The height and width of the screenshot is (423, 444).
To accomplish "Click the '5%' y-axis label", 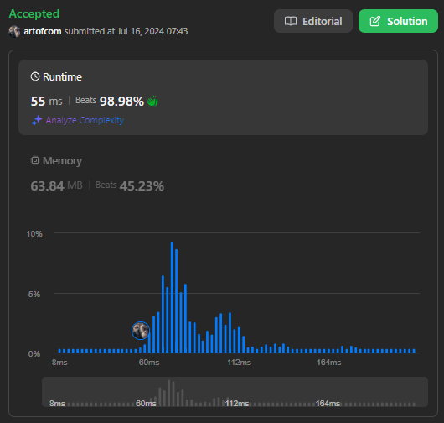I will click(x=34, y=295).
